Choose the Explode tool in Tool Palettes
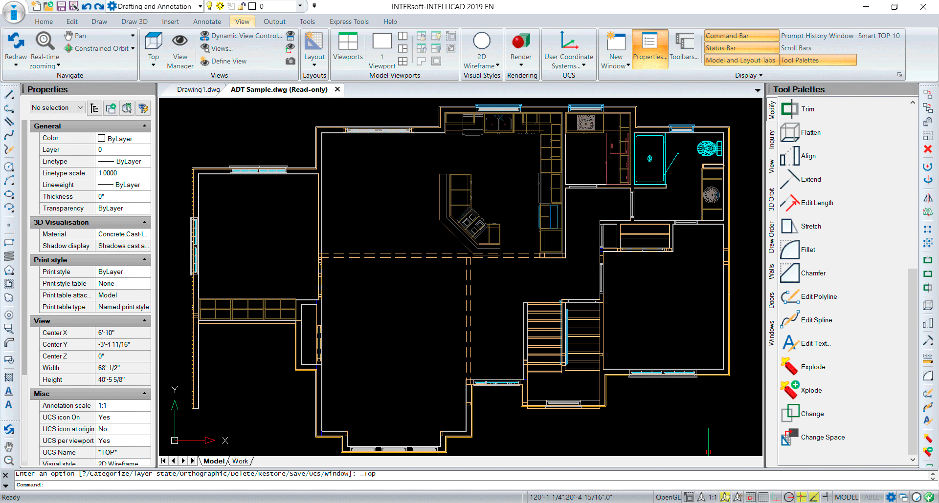 tap(803, 367)
